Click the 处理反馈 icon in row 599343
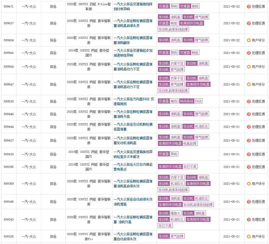Viewport: 269px width, 244px height. pos(249,219)
